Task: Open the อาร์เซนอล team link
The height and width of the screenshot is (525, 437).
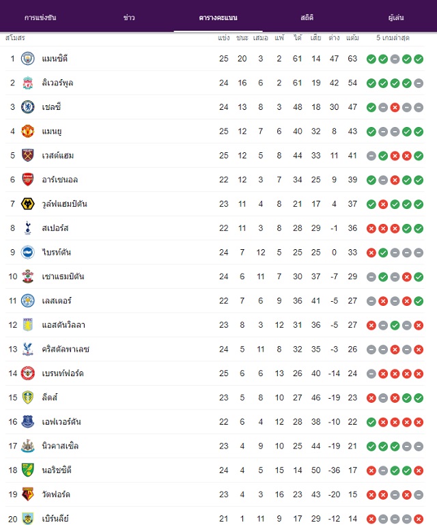Action: [x=60, y=180]
